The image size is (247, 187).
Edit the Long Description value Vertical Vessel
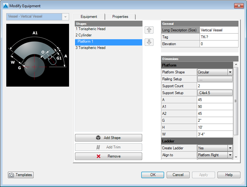point(219,30)
